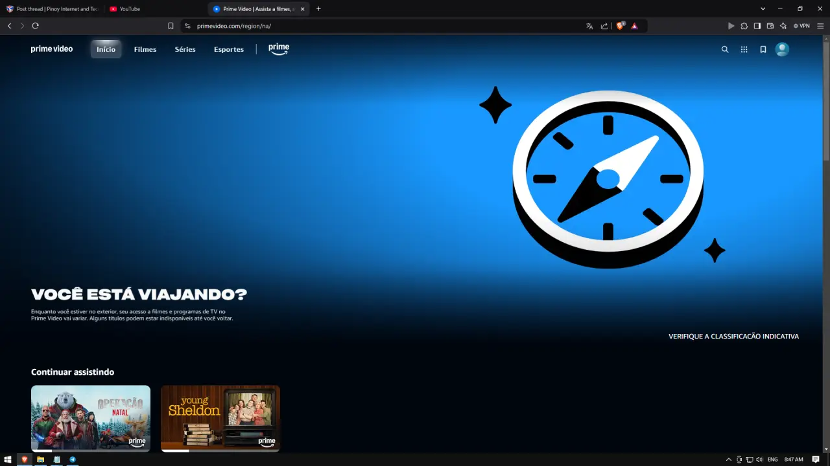830x466 pixels.
Task: Click the translate page icon
Action: coord(589,26)
